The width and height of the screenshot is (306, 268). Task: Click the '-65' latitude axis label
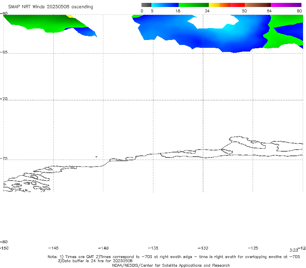pos(4,52)
